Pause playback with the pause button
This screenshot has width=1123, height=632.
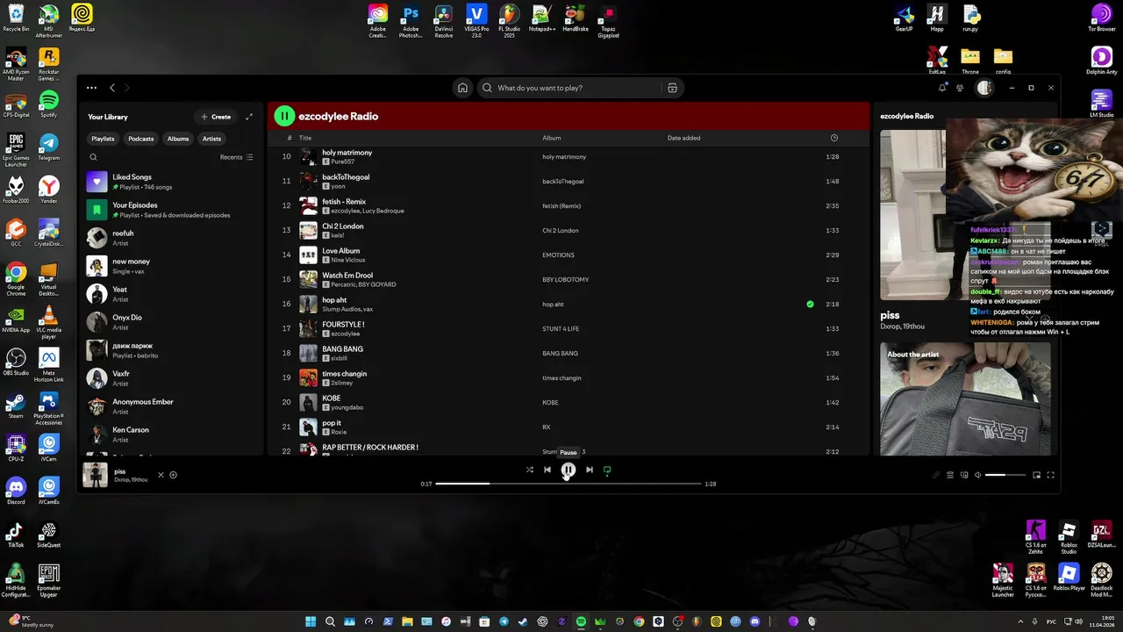click(x=569, y=470)
